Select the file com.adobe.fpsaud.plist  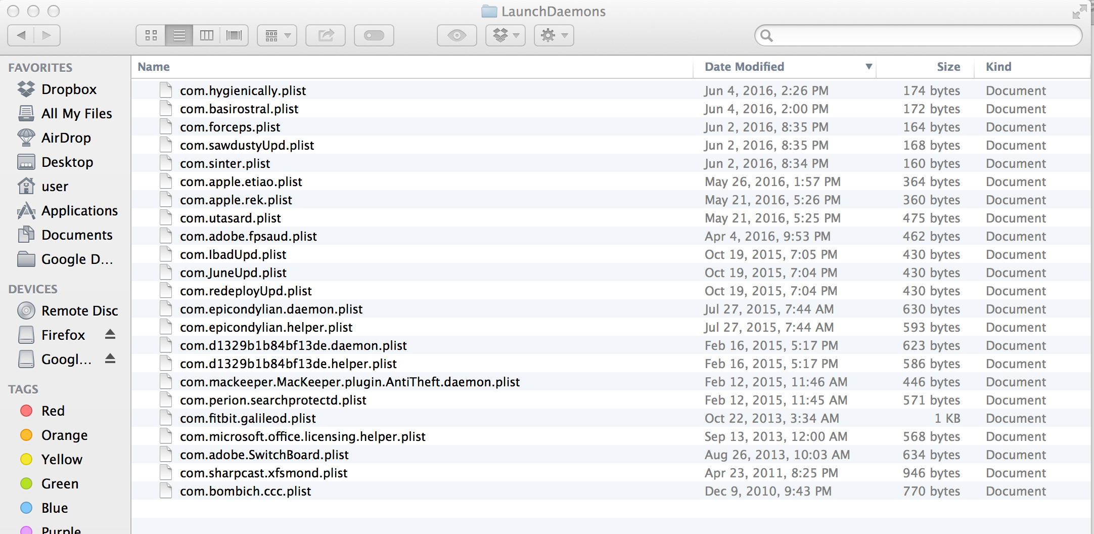[611, 236]
